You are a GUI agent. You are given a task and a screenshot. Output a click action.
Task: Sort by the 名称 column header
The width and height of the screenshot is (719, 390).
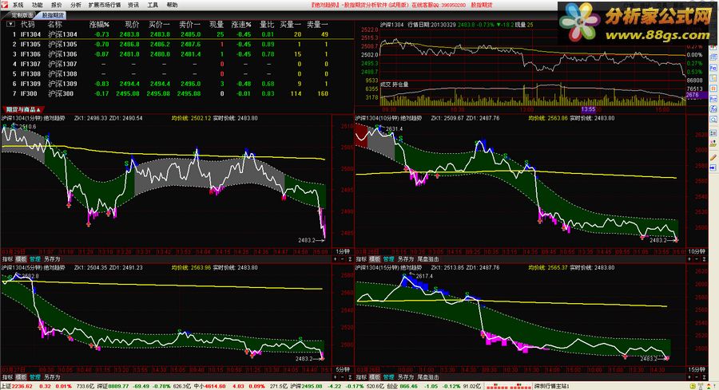click(x=55, y=24)
